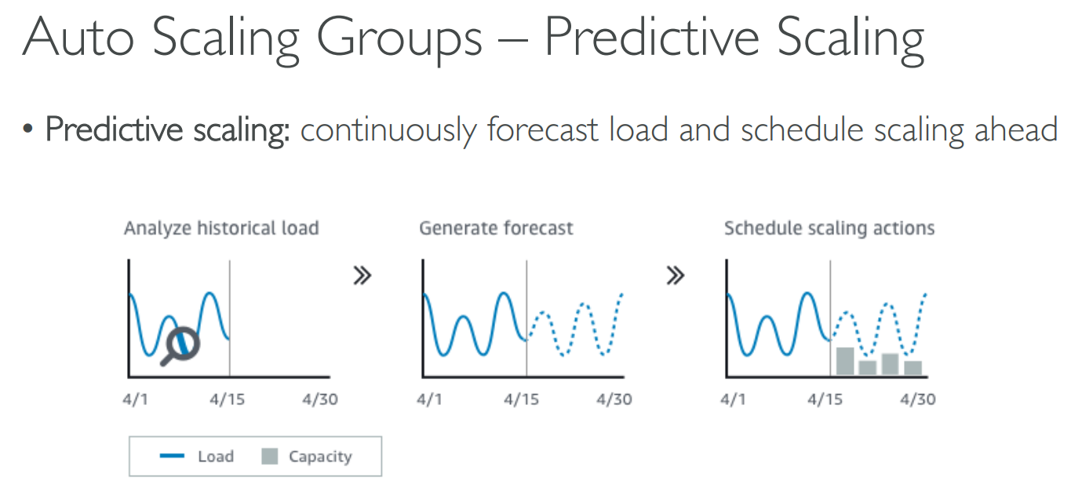This screenshot has height=500, width=1071.
Task: Click the first double chevron arrow
Action: 362,276
